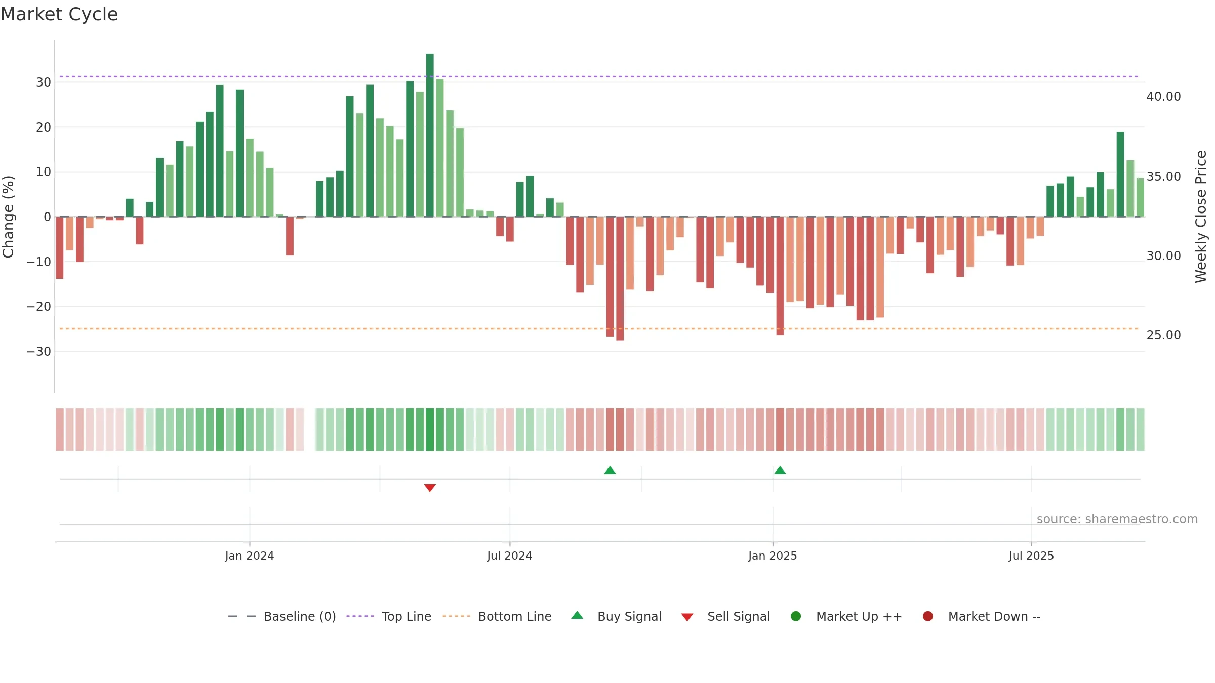Click the Change (%) axis title

coord(8,217)
